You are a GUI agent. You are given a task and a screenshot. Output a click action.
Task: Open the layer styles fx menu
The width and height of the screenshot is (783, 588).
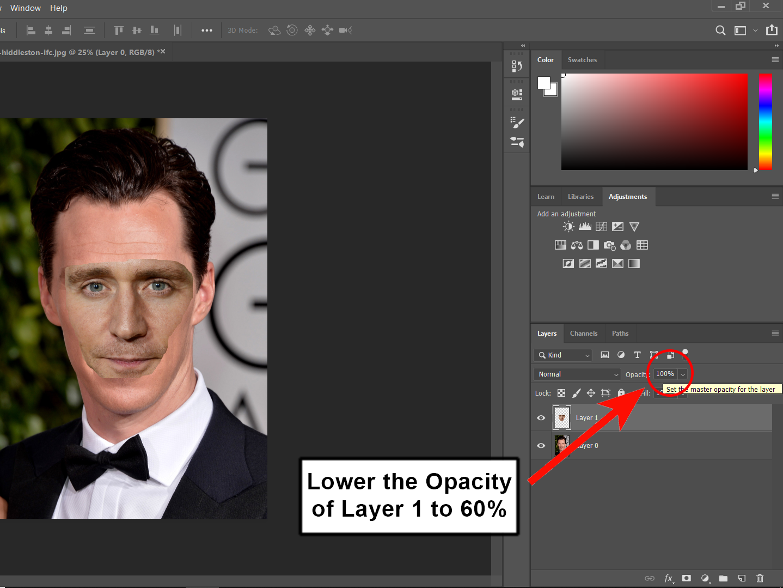669,578
